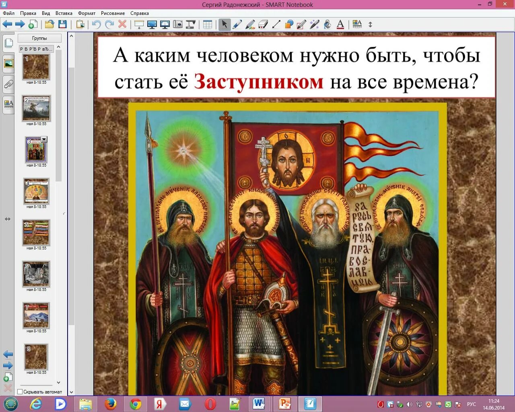Open the Properties side tab
Viewport: 515px width, 412px height.
8,104
